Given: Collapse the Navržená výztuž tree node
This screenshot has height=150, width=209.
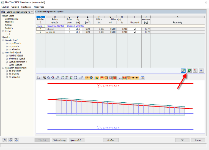Looking at the screenshot, I should [3, 53].
